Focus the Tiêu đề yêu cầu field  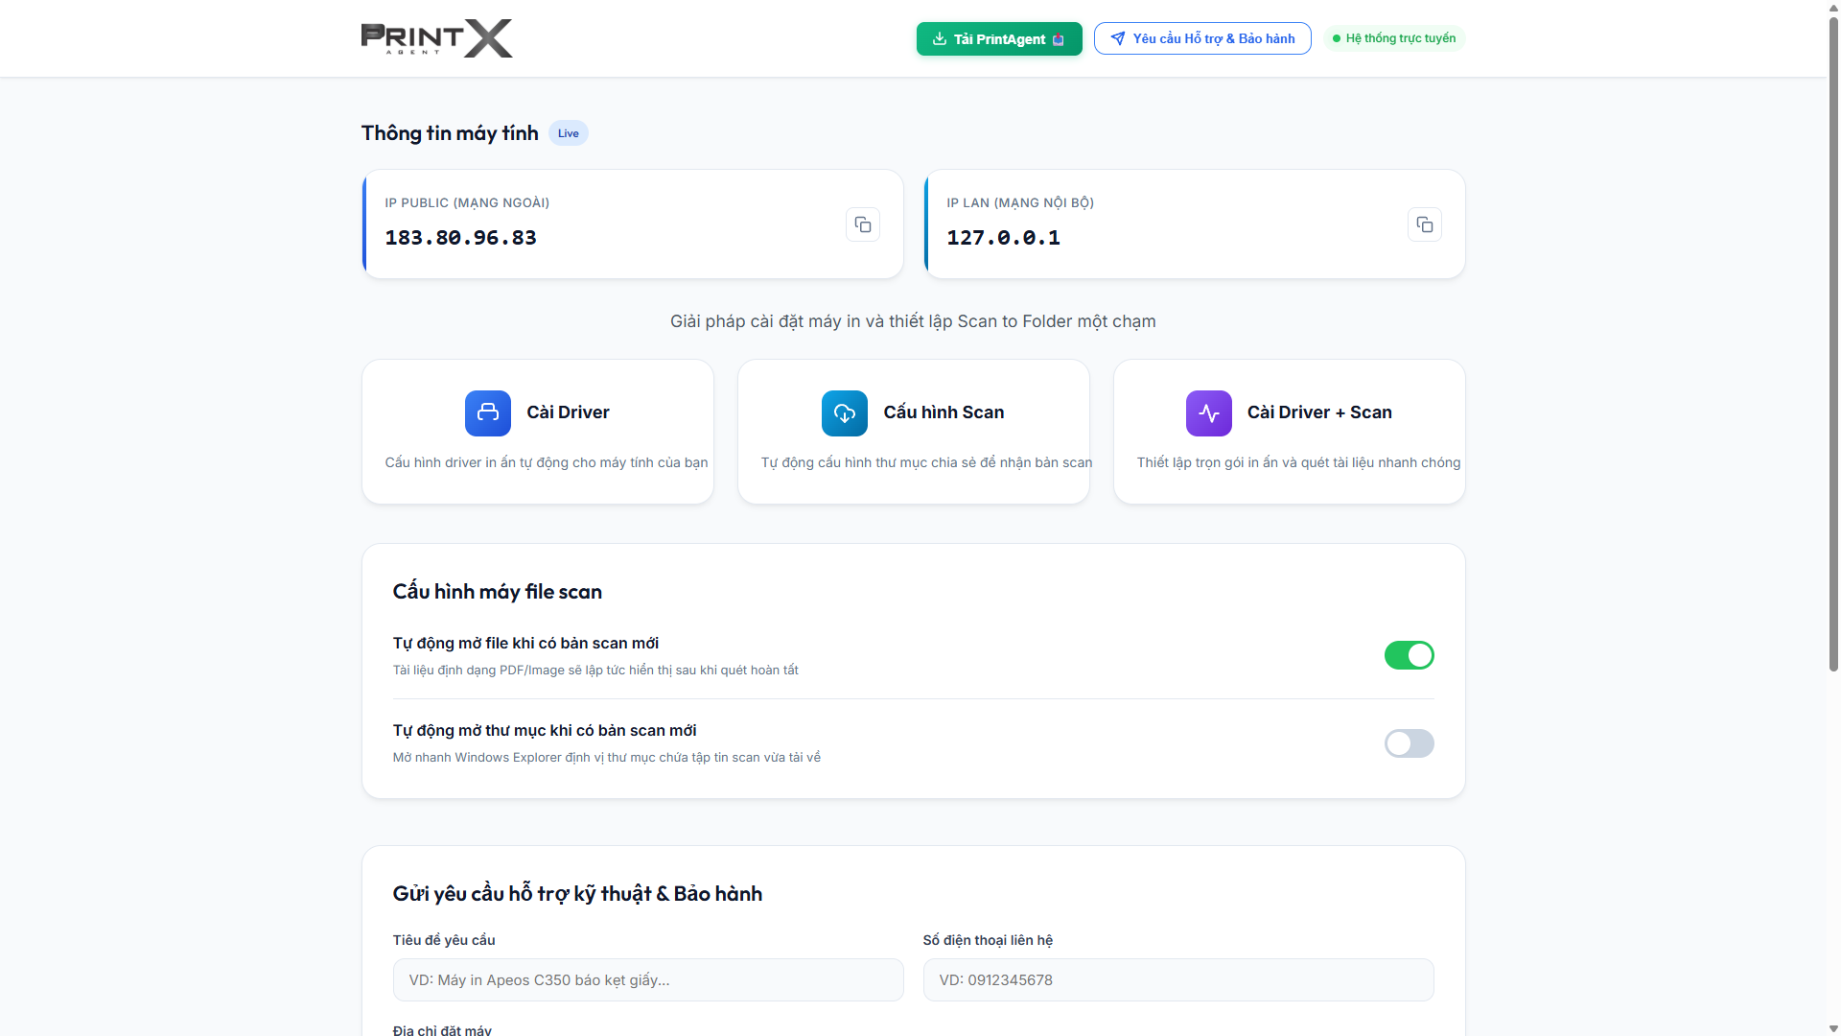(x=648, y=980)
